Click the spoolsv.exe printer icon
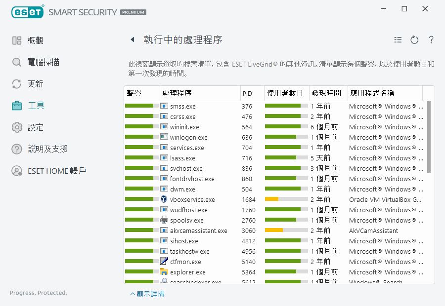 [164, 220]
